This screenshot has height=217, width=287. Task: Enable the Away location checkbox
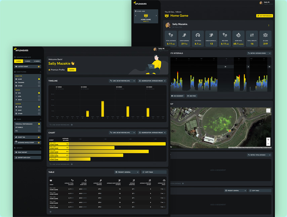coord(39,110)
